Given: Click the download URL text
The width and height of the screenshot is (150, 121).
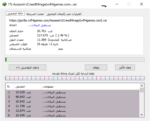Looking at the screenshot, I should 58,20.
